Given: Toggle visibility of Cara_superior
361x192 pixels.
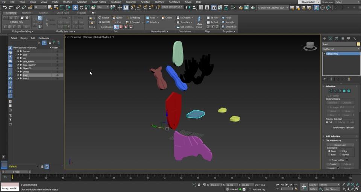Looking at the screenshot, I should 18,65.
